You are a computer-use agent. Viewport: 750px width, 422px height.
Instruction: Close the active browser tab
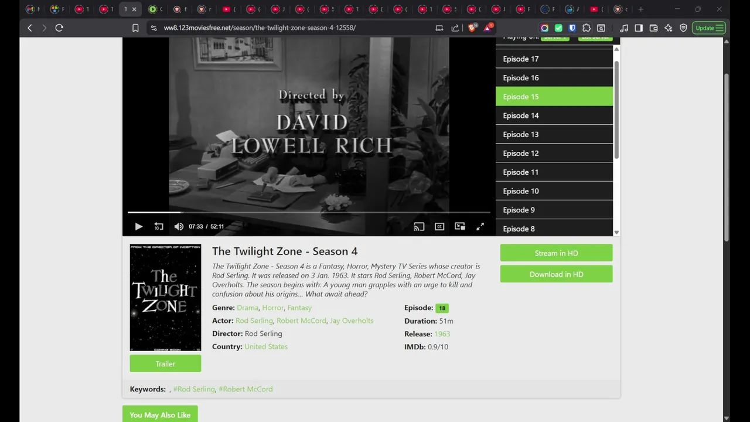(134, 9)
